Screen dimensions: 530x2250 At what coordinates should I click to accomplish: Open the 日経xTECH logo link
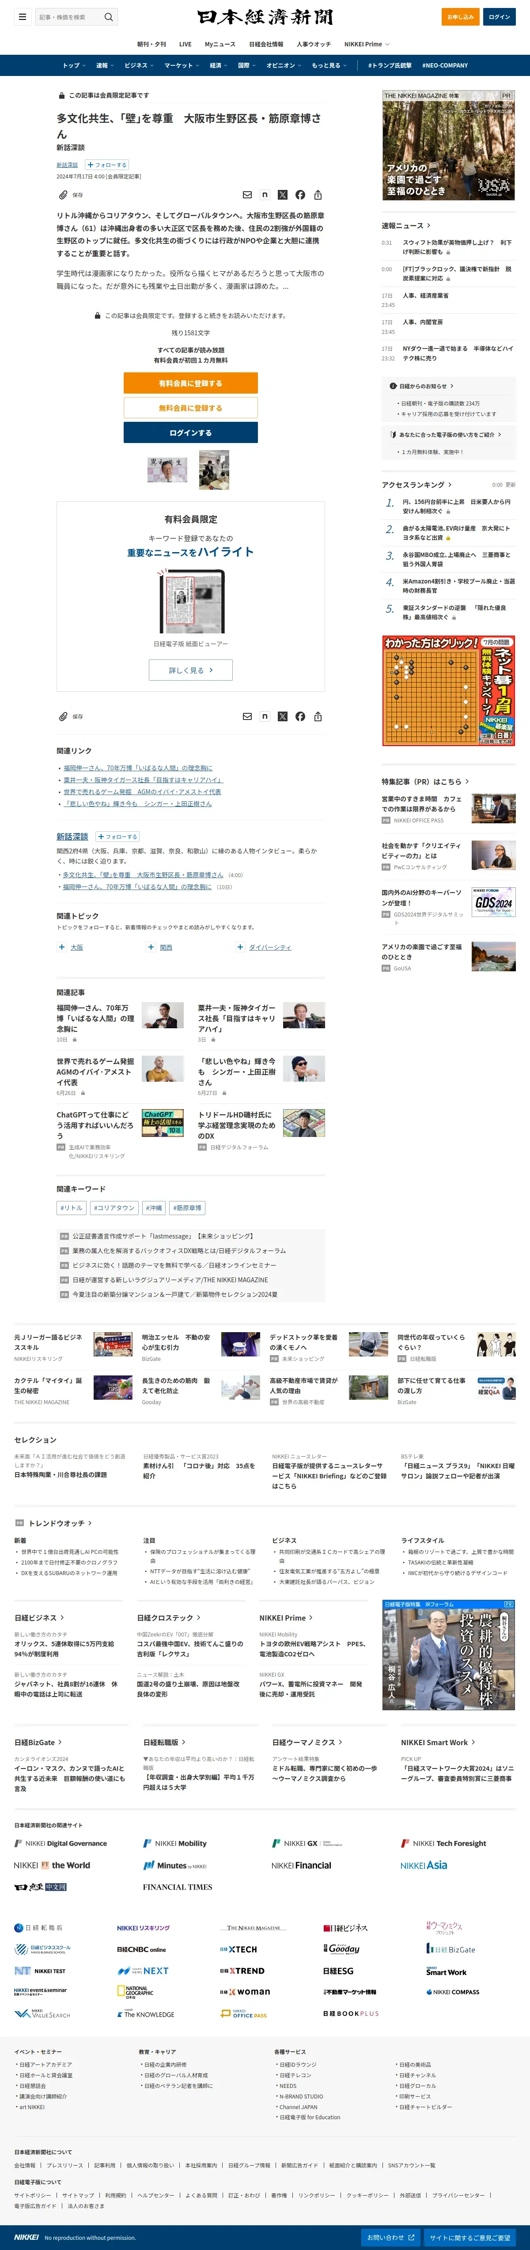[238, 1949]
